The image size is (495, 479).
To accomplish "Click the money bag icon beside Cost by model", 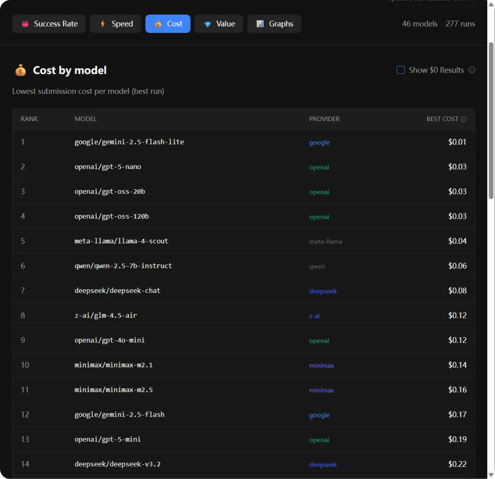I will pos(21,70).
